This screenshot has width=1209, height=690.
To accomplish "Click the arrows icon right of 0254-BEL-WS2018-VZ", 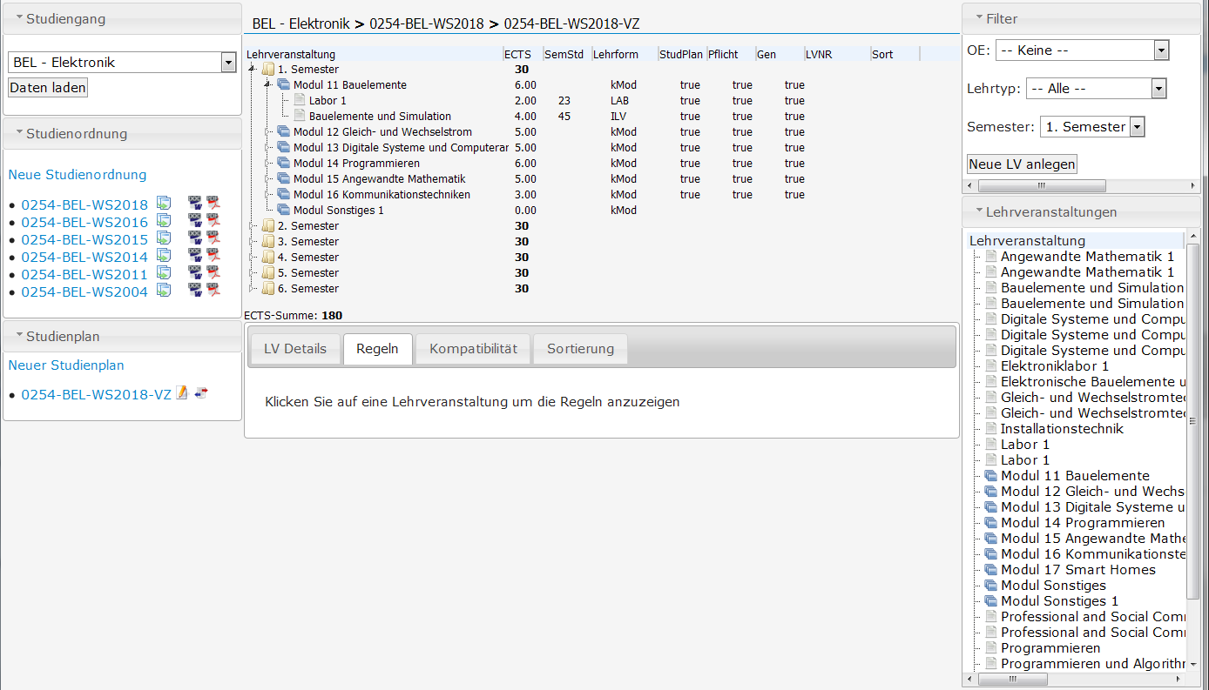I will tap(201, 393).
